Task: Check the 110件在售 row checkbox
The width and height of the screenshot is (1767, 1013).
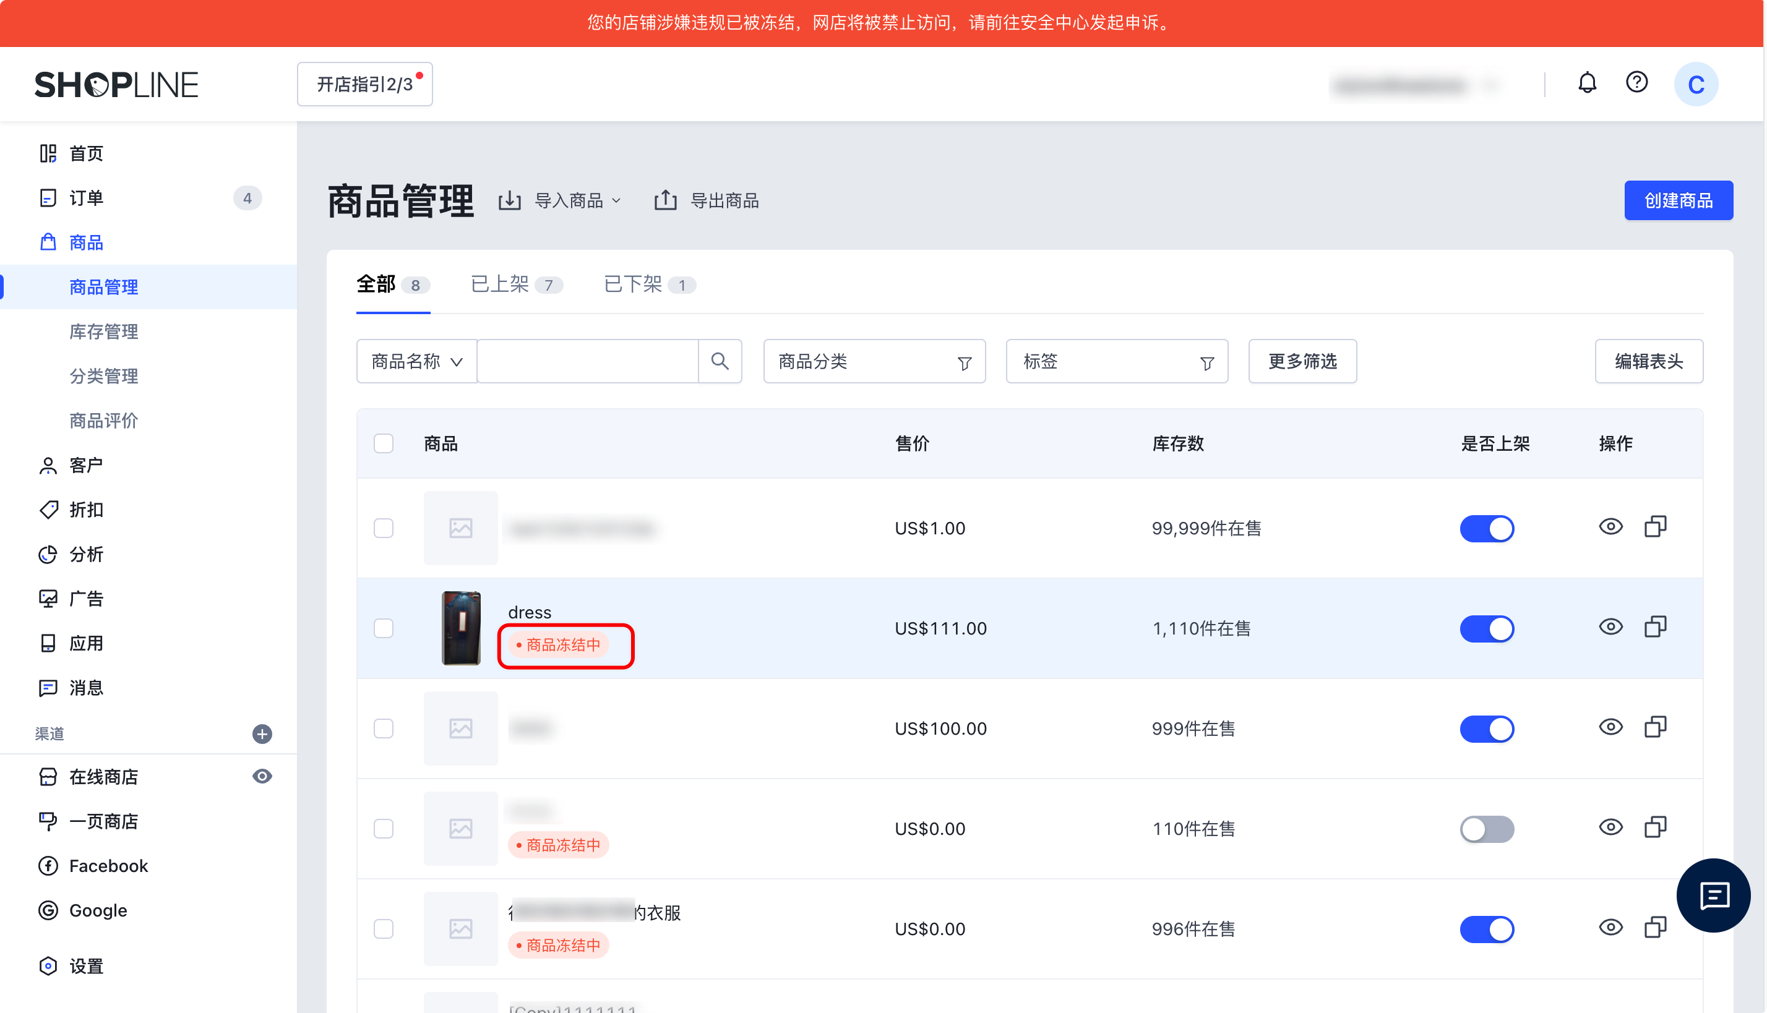Action: click(x=384, y=829)
